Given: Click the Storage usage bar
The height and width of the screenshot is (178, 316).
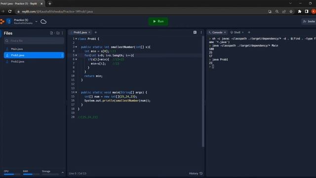Looking at the screenshot, I should coord(50,174).
